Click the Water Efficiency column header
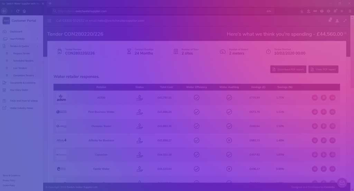 196,87
